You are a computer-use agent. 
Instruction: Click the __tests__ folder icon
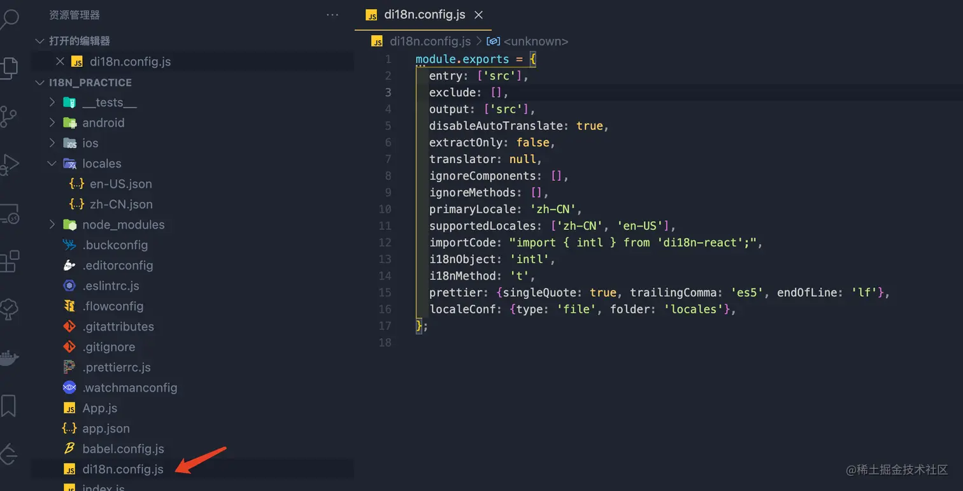tap(70, 103)
